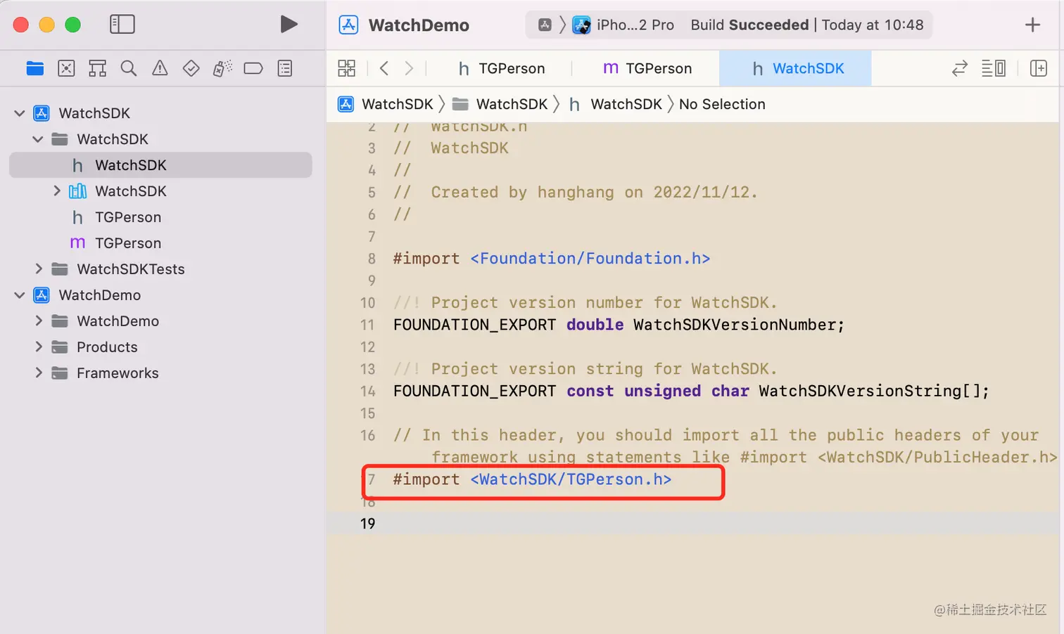Go forward in editor history
The width and height of the screenshot is (1064, 634).
pyautogui.click(x=409, y=68)
